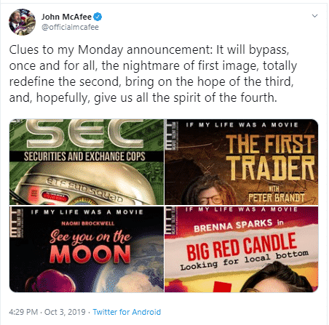Viewport: 329px width, 325px height.
Task: Open the @officialmcafee handle link
Action: (x=70, y=27)
